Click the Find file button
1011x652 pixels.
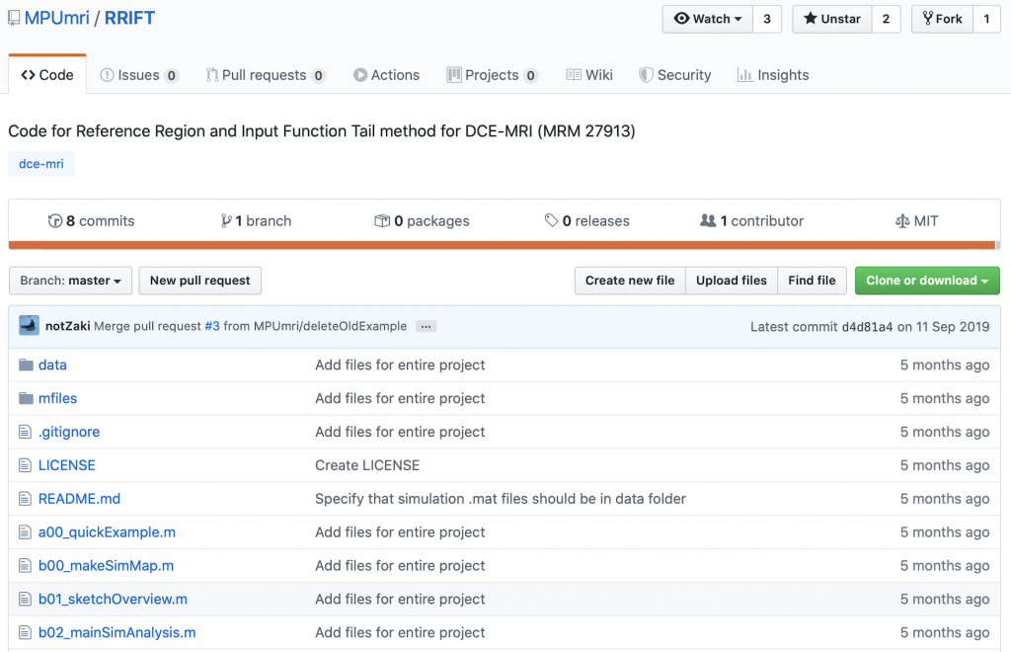[812, 281]
